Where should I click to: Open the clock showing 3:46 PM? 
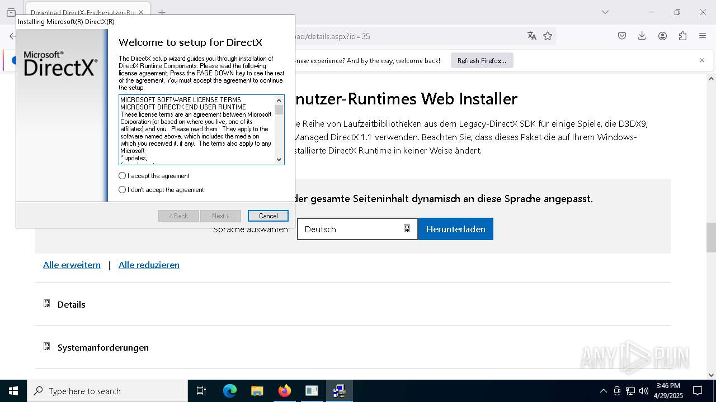coord(668,391)
